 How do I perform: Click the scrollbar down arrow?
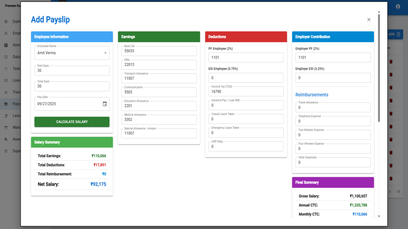coord(379,216)
